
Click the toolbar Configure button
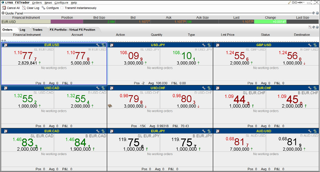(x=50, y=8)
